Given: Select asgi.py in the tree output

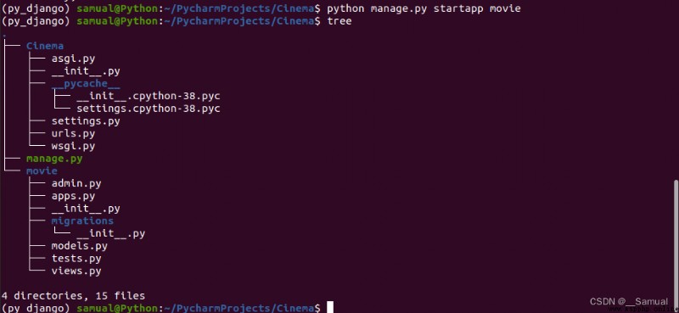Looking at the screenshot, I should (73, 59).
